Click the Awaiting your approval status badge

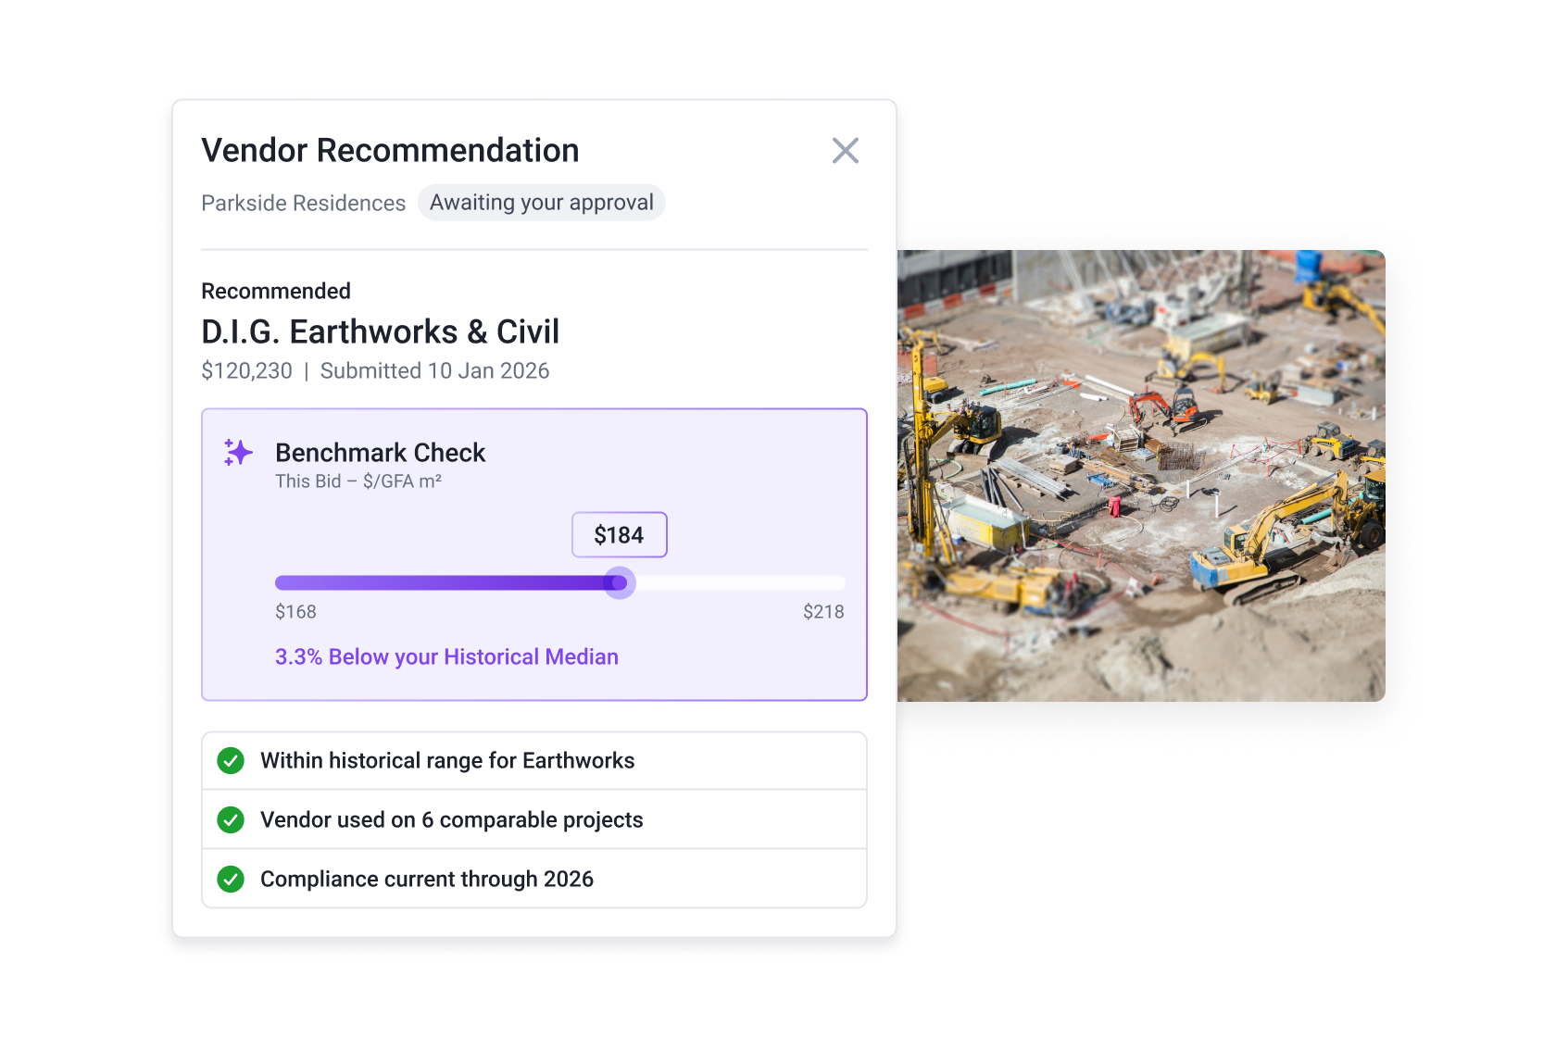[541, 202]
